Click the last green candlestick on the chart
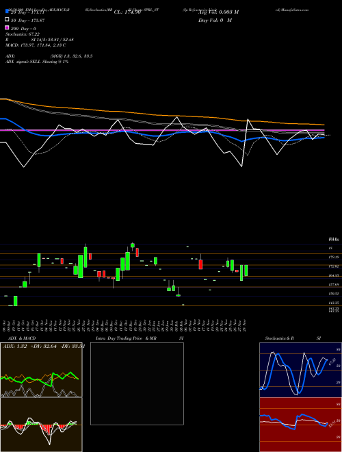 (x=246, y=271)
